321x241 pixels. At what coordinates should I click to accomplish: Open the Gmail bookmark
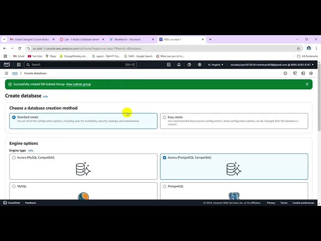click(19, 56)
